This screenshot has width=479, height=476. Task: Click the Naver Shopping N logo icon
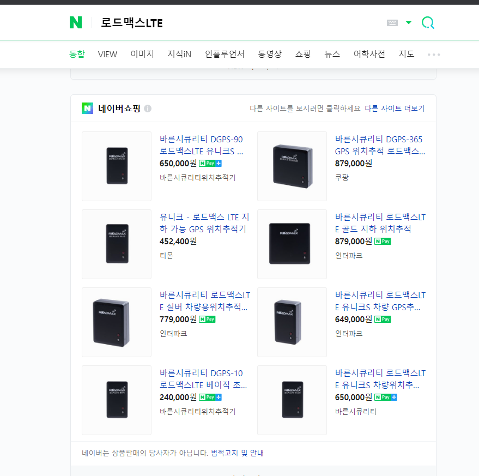(x=87, y=108)
